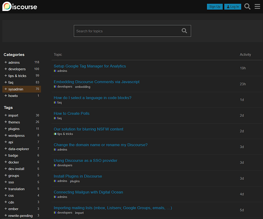Open Our solution for blurring NSFW content
The image size is (263, 219).
coord(89,129)
